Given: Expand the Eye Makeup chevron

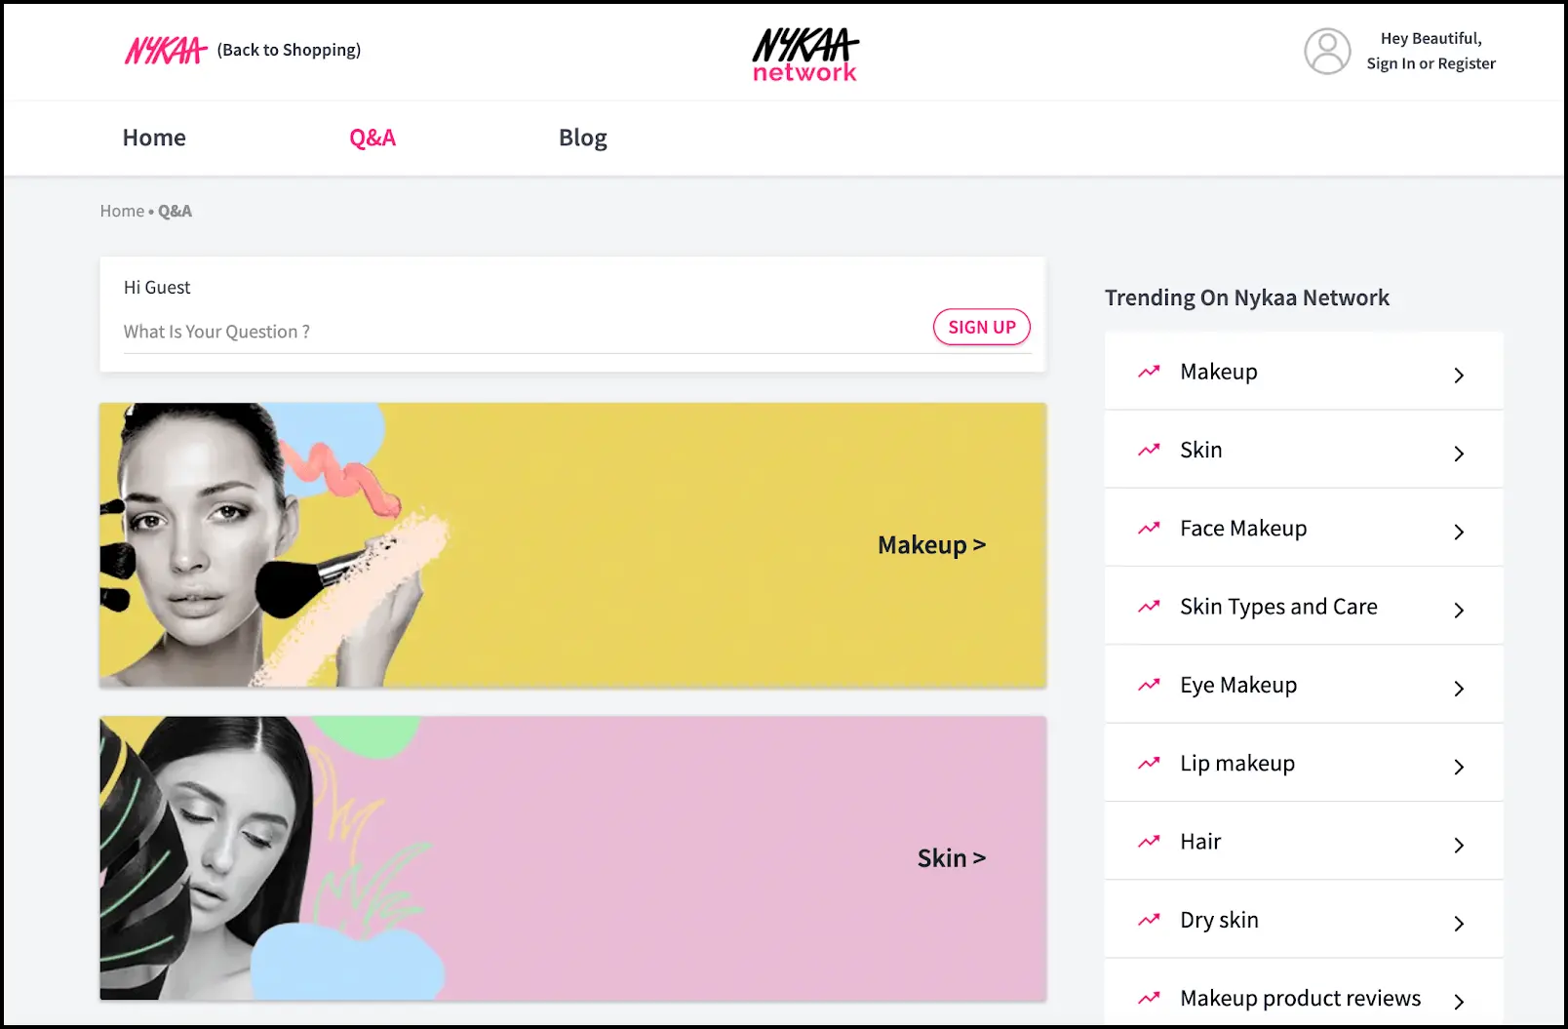Looking at the screenshot, I should coord(1459,689).
